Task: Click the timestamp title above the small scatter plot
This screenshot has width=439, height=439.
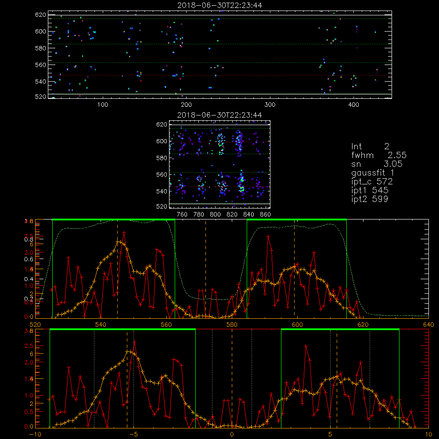Action: [219, 115]
